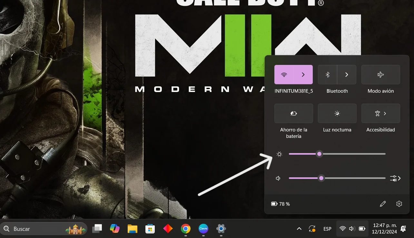The height and width of the screenshot is (238, 414).
Task: Click the Modo avión label text
Action: (381, 91)
